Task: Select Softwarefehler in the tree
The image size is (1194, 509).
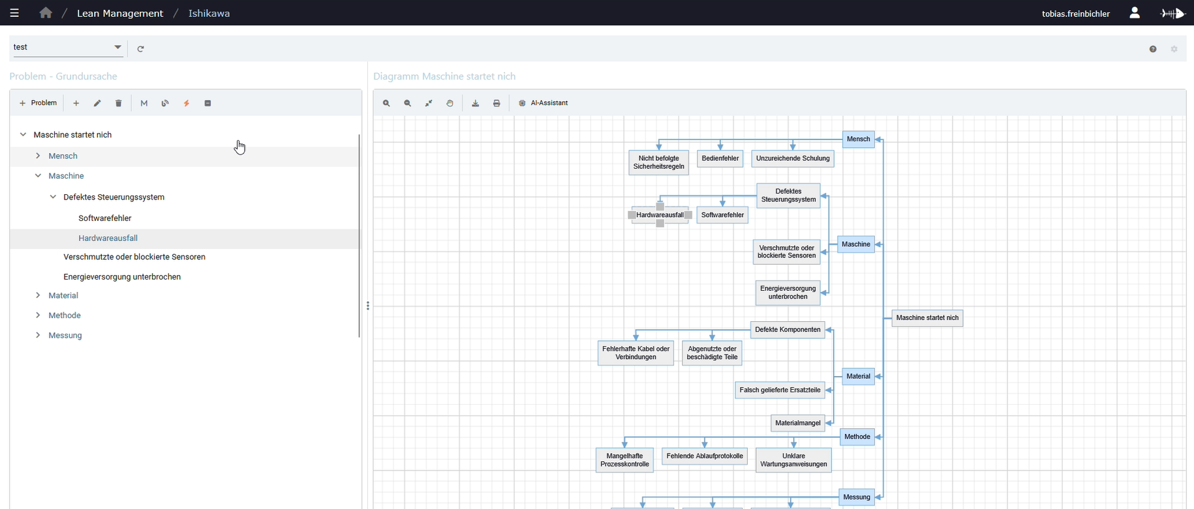Action: [105, 218]
